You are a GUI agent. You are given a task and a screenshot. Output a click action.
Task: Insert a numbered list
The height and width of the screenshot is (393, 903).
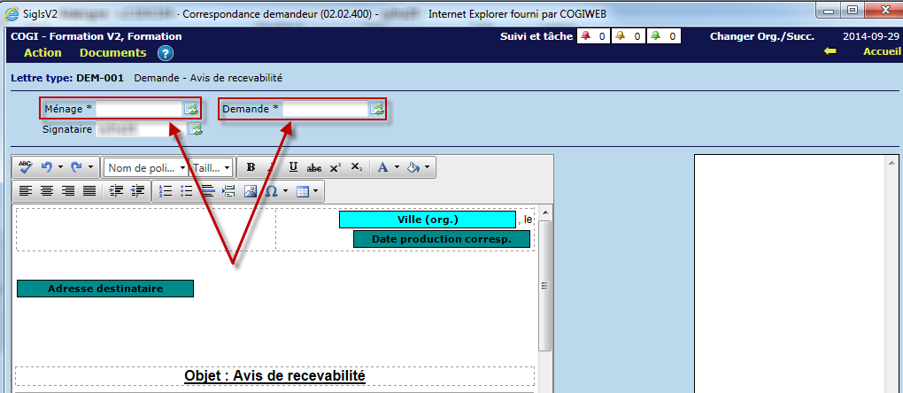[x=166, y=190]
